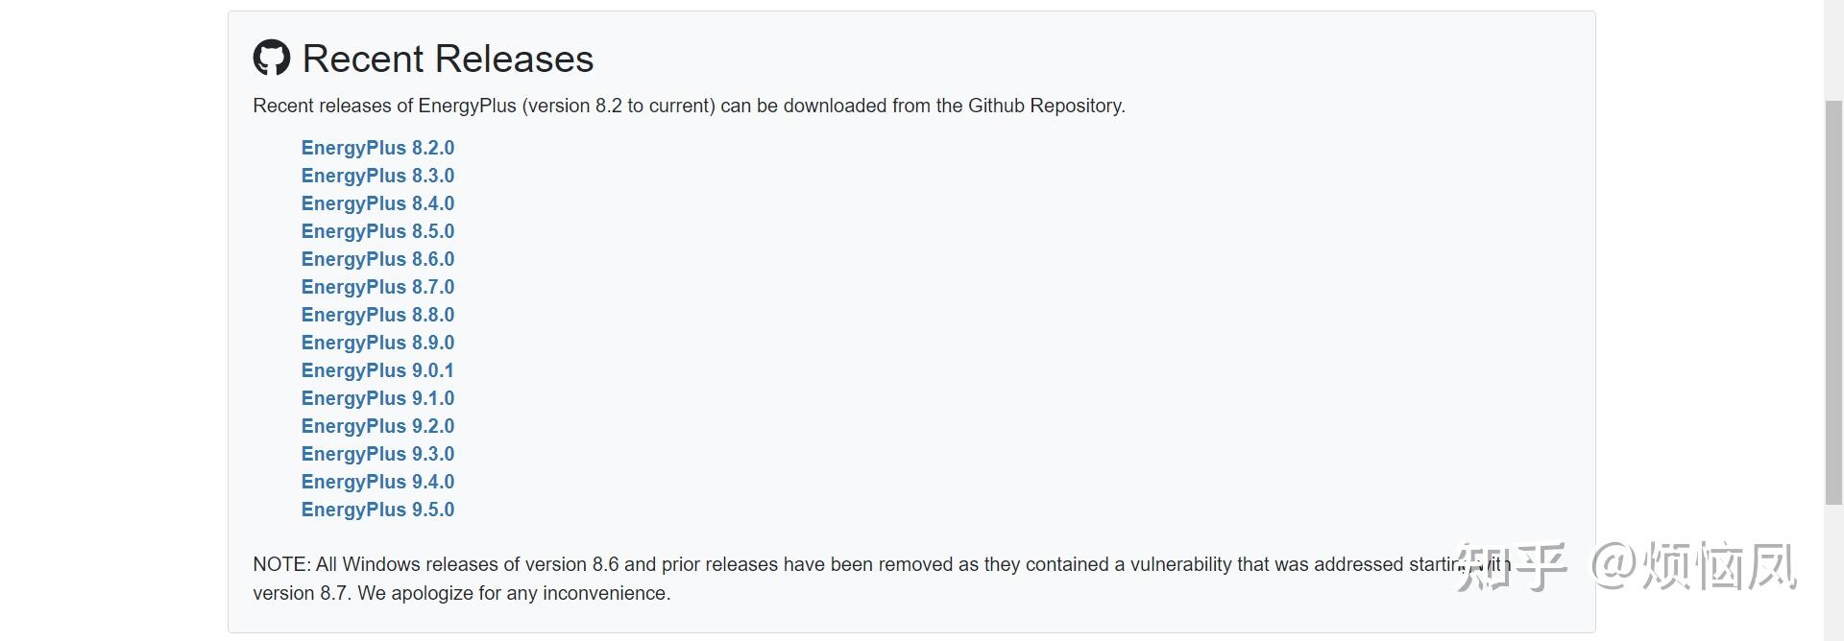Select the EnergyPlus 8.5.0 download link
The width and height of the screenshot is (1844, 641).
click(x=377, y=231)
